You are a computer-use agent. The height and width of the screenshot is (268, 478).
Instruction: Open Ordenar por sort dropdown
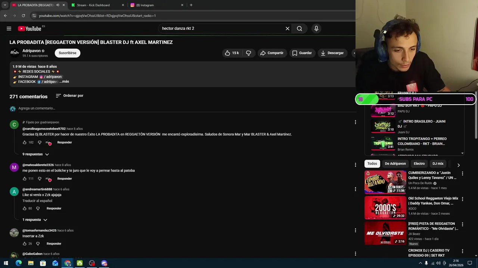(x=69, y=96)
